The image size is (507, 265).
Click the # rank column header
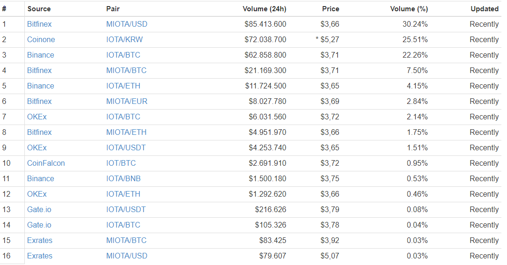pyautogui.click(x=4, y=9)
